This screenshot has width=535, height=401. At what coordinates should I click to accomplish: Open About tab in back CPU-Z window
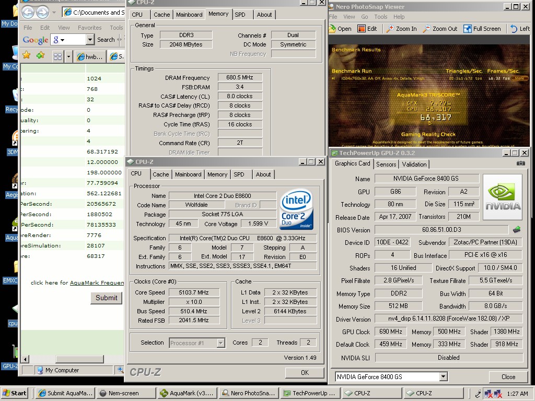(x=264, y=15)
